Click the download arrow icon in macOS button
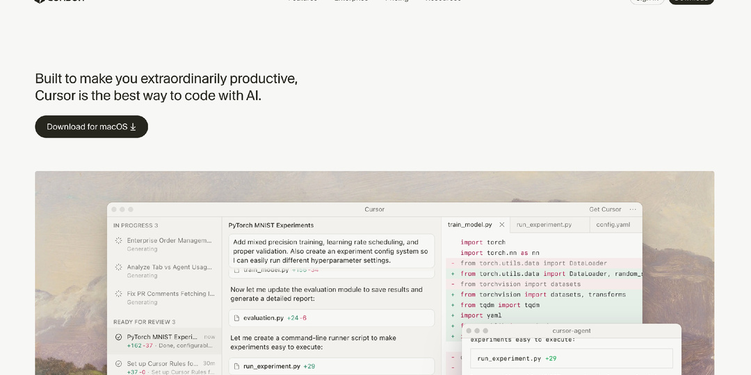 (x=133, y=127)
